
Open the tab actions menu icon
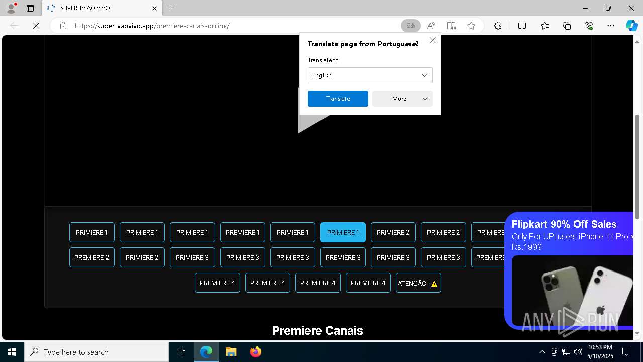(30, 8)
